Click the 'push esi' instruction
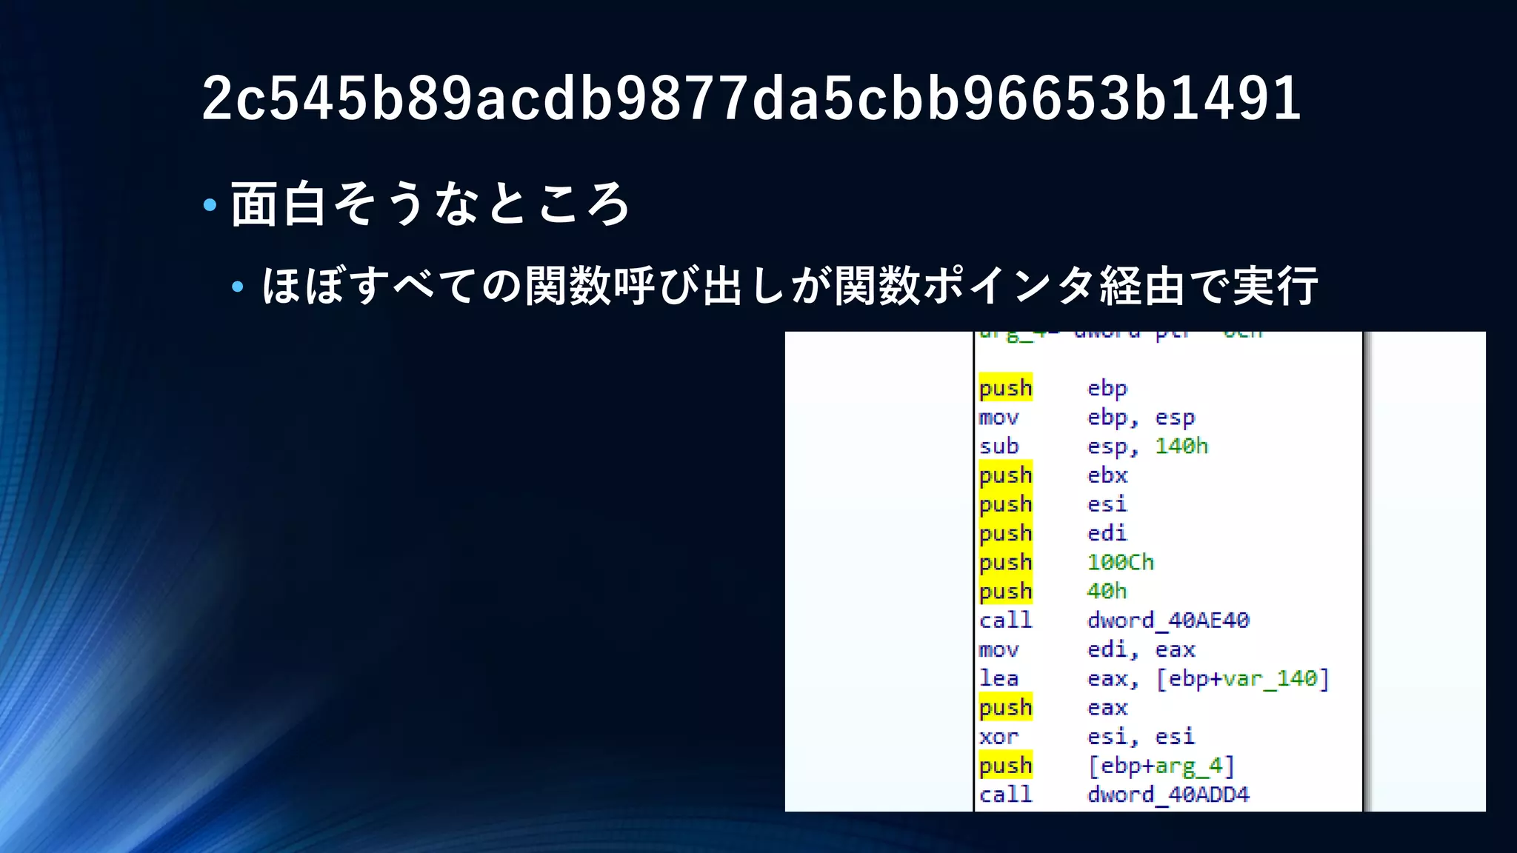 (1053, 504)
